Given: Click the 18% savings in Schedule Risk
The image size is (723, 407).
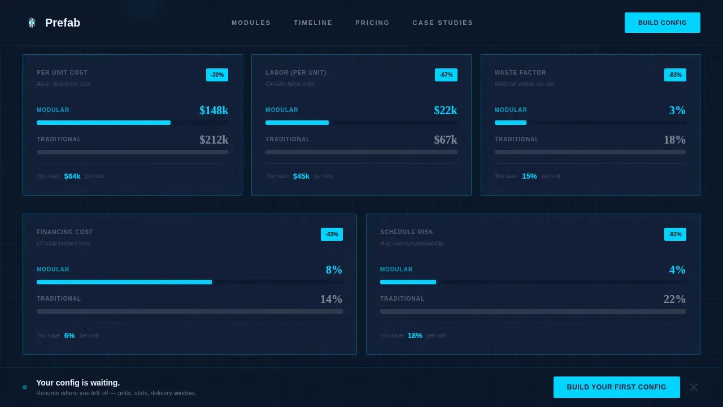Looking at the screenshot, I should pos(415,336).
